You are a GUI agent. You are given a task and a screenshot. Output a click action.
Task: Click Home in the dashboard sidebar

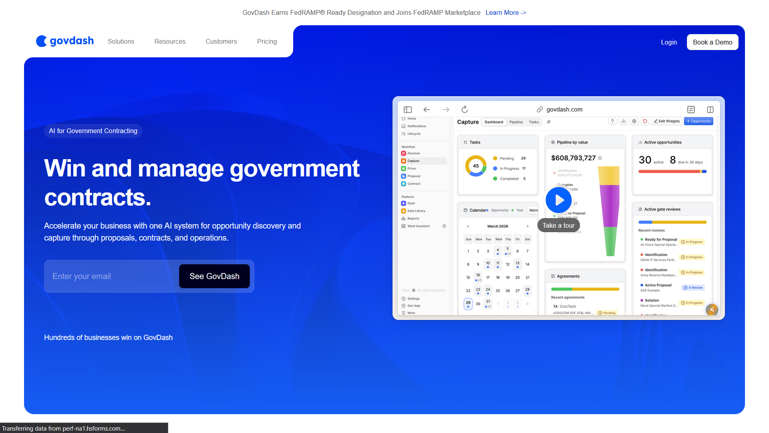(x=409, y=119)
